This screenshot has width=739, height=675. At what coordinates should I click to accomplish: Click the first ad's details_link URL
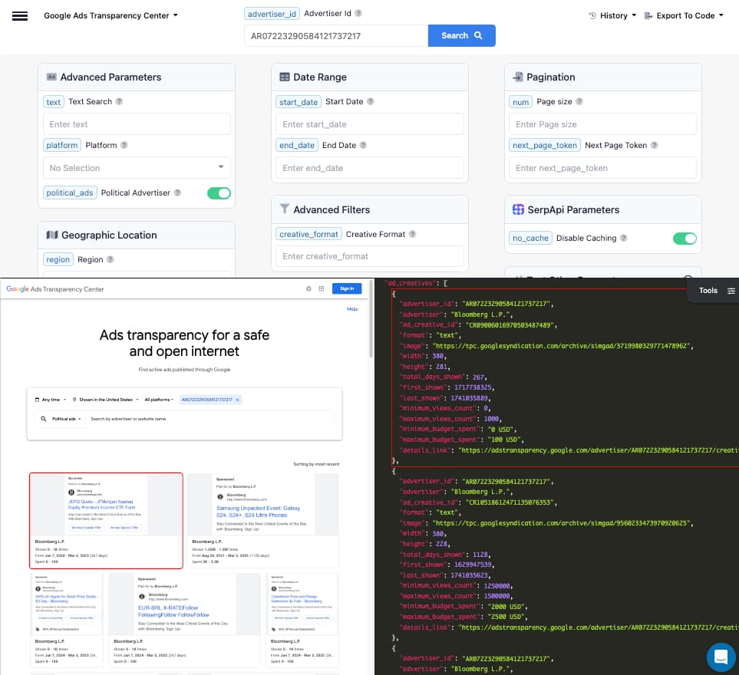pyautogui.click(x=599, y=450)
